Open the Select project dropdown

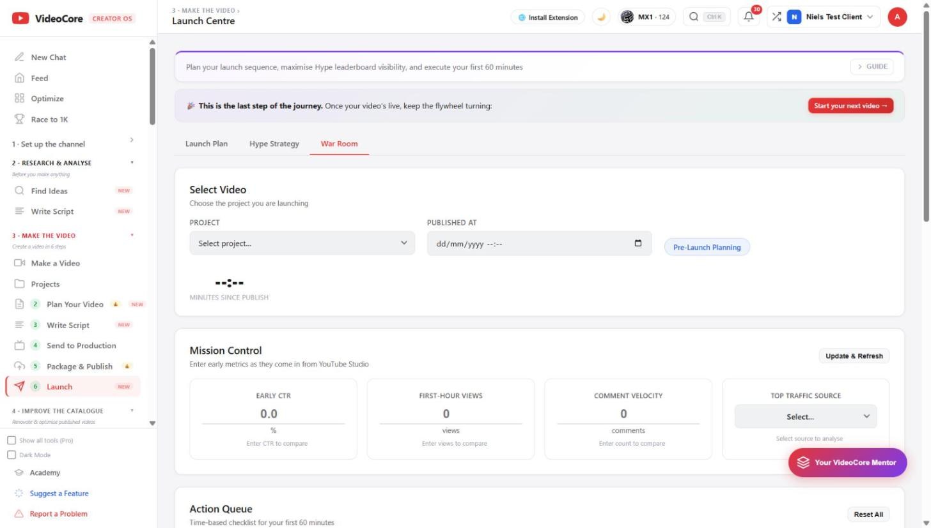coord(302,243)
